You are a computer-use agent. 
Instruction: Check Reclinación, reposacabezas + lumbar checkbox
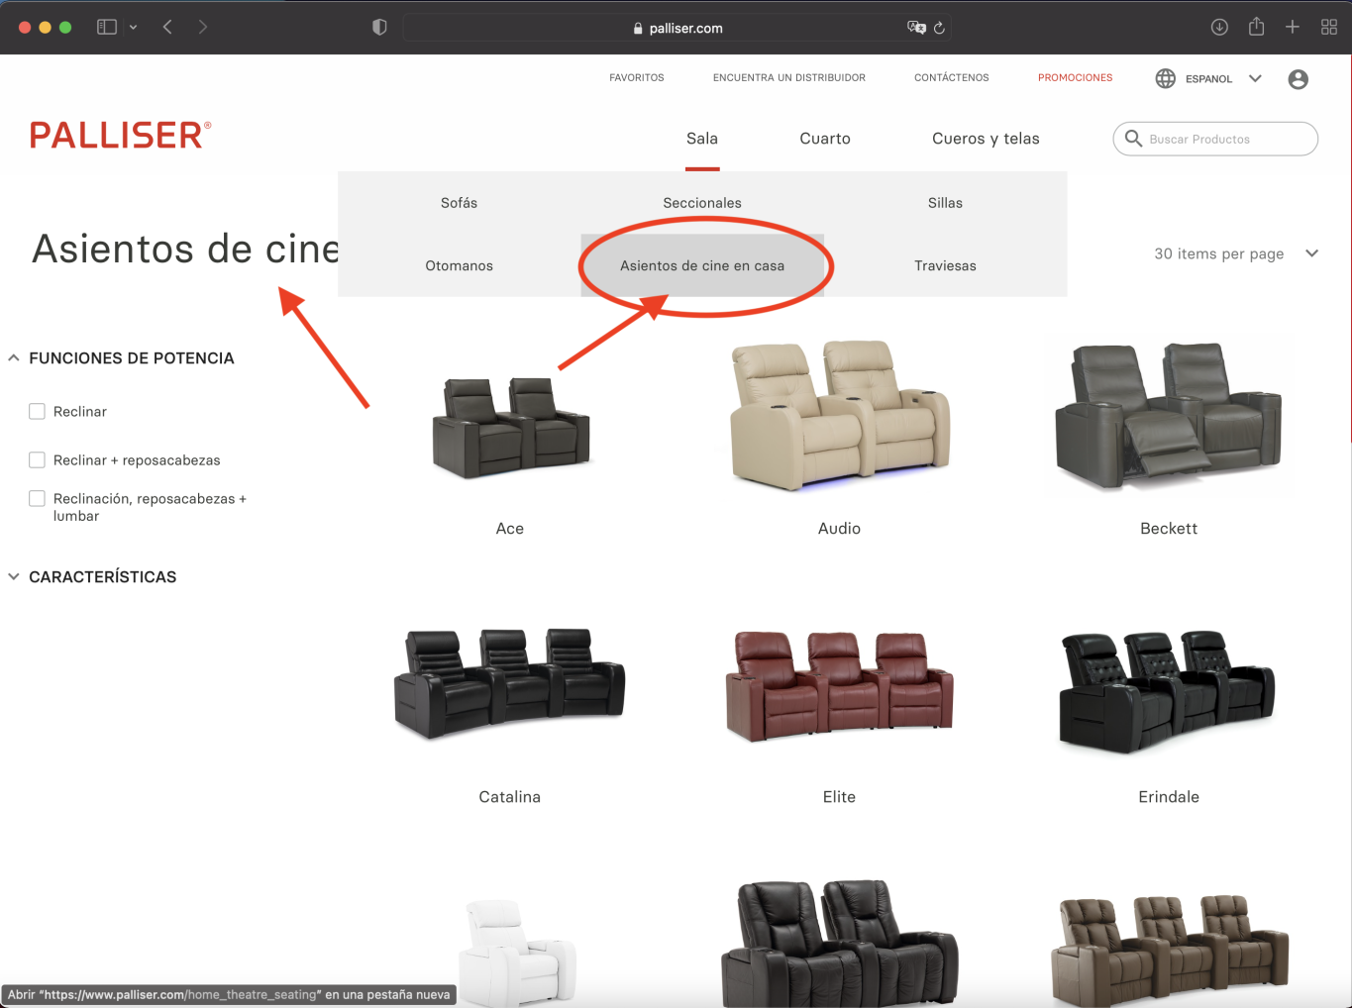[37, 498]
